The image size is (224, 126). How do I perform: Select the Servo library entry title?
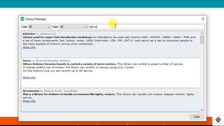(x=27, y=61)
